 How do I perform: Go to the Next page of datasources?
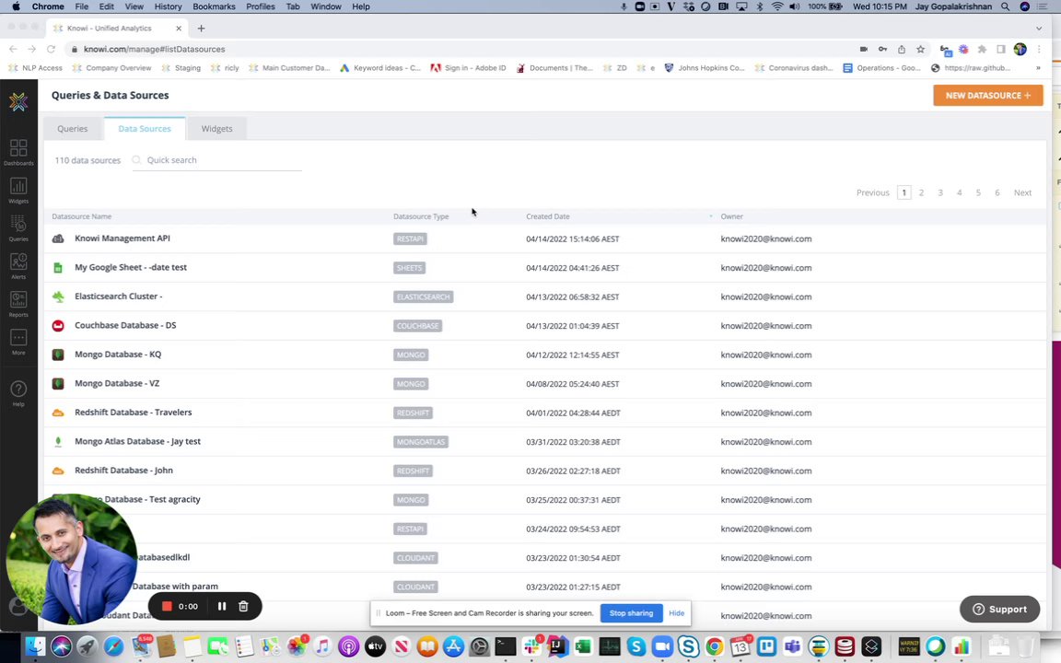click(x=1022, y=192)
